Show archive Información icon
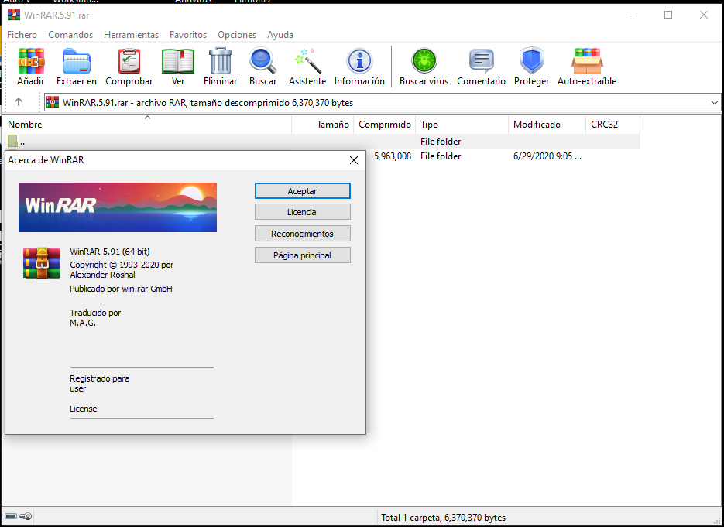The height and width of the screenshot is (527, 724). 359,61
